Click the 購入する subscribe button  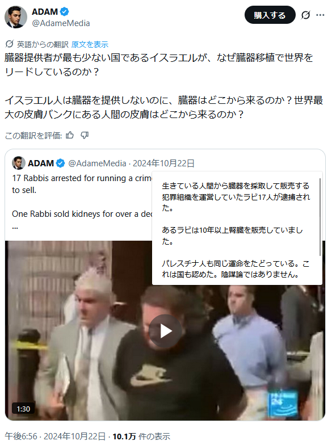(270, 15)
